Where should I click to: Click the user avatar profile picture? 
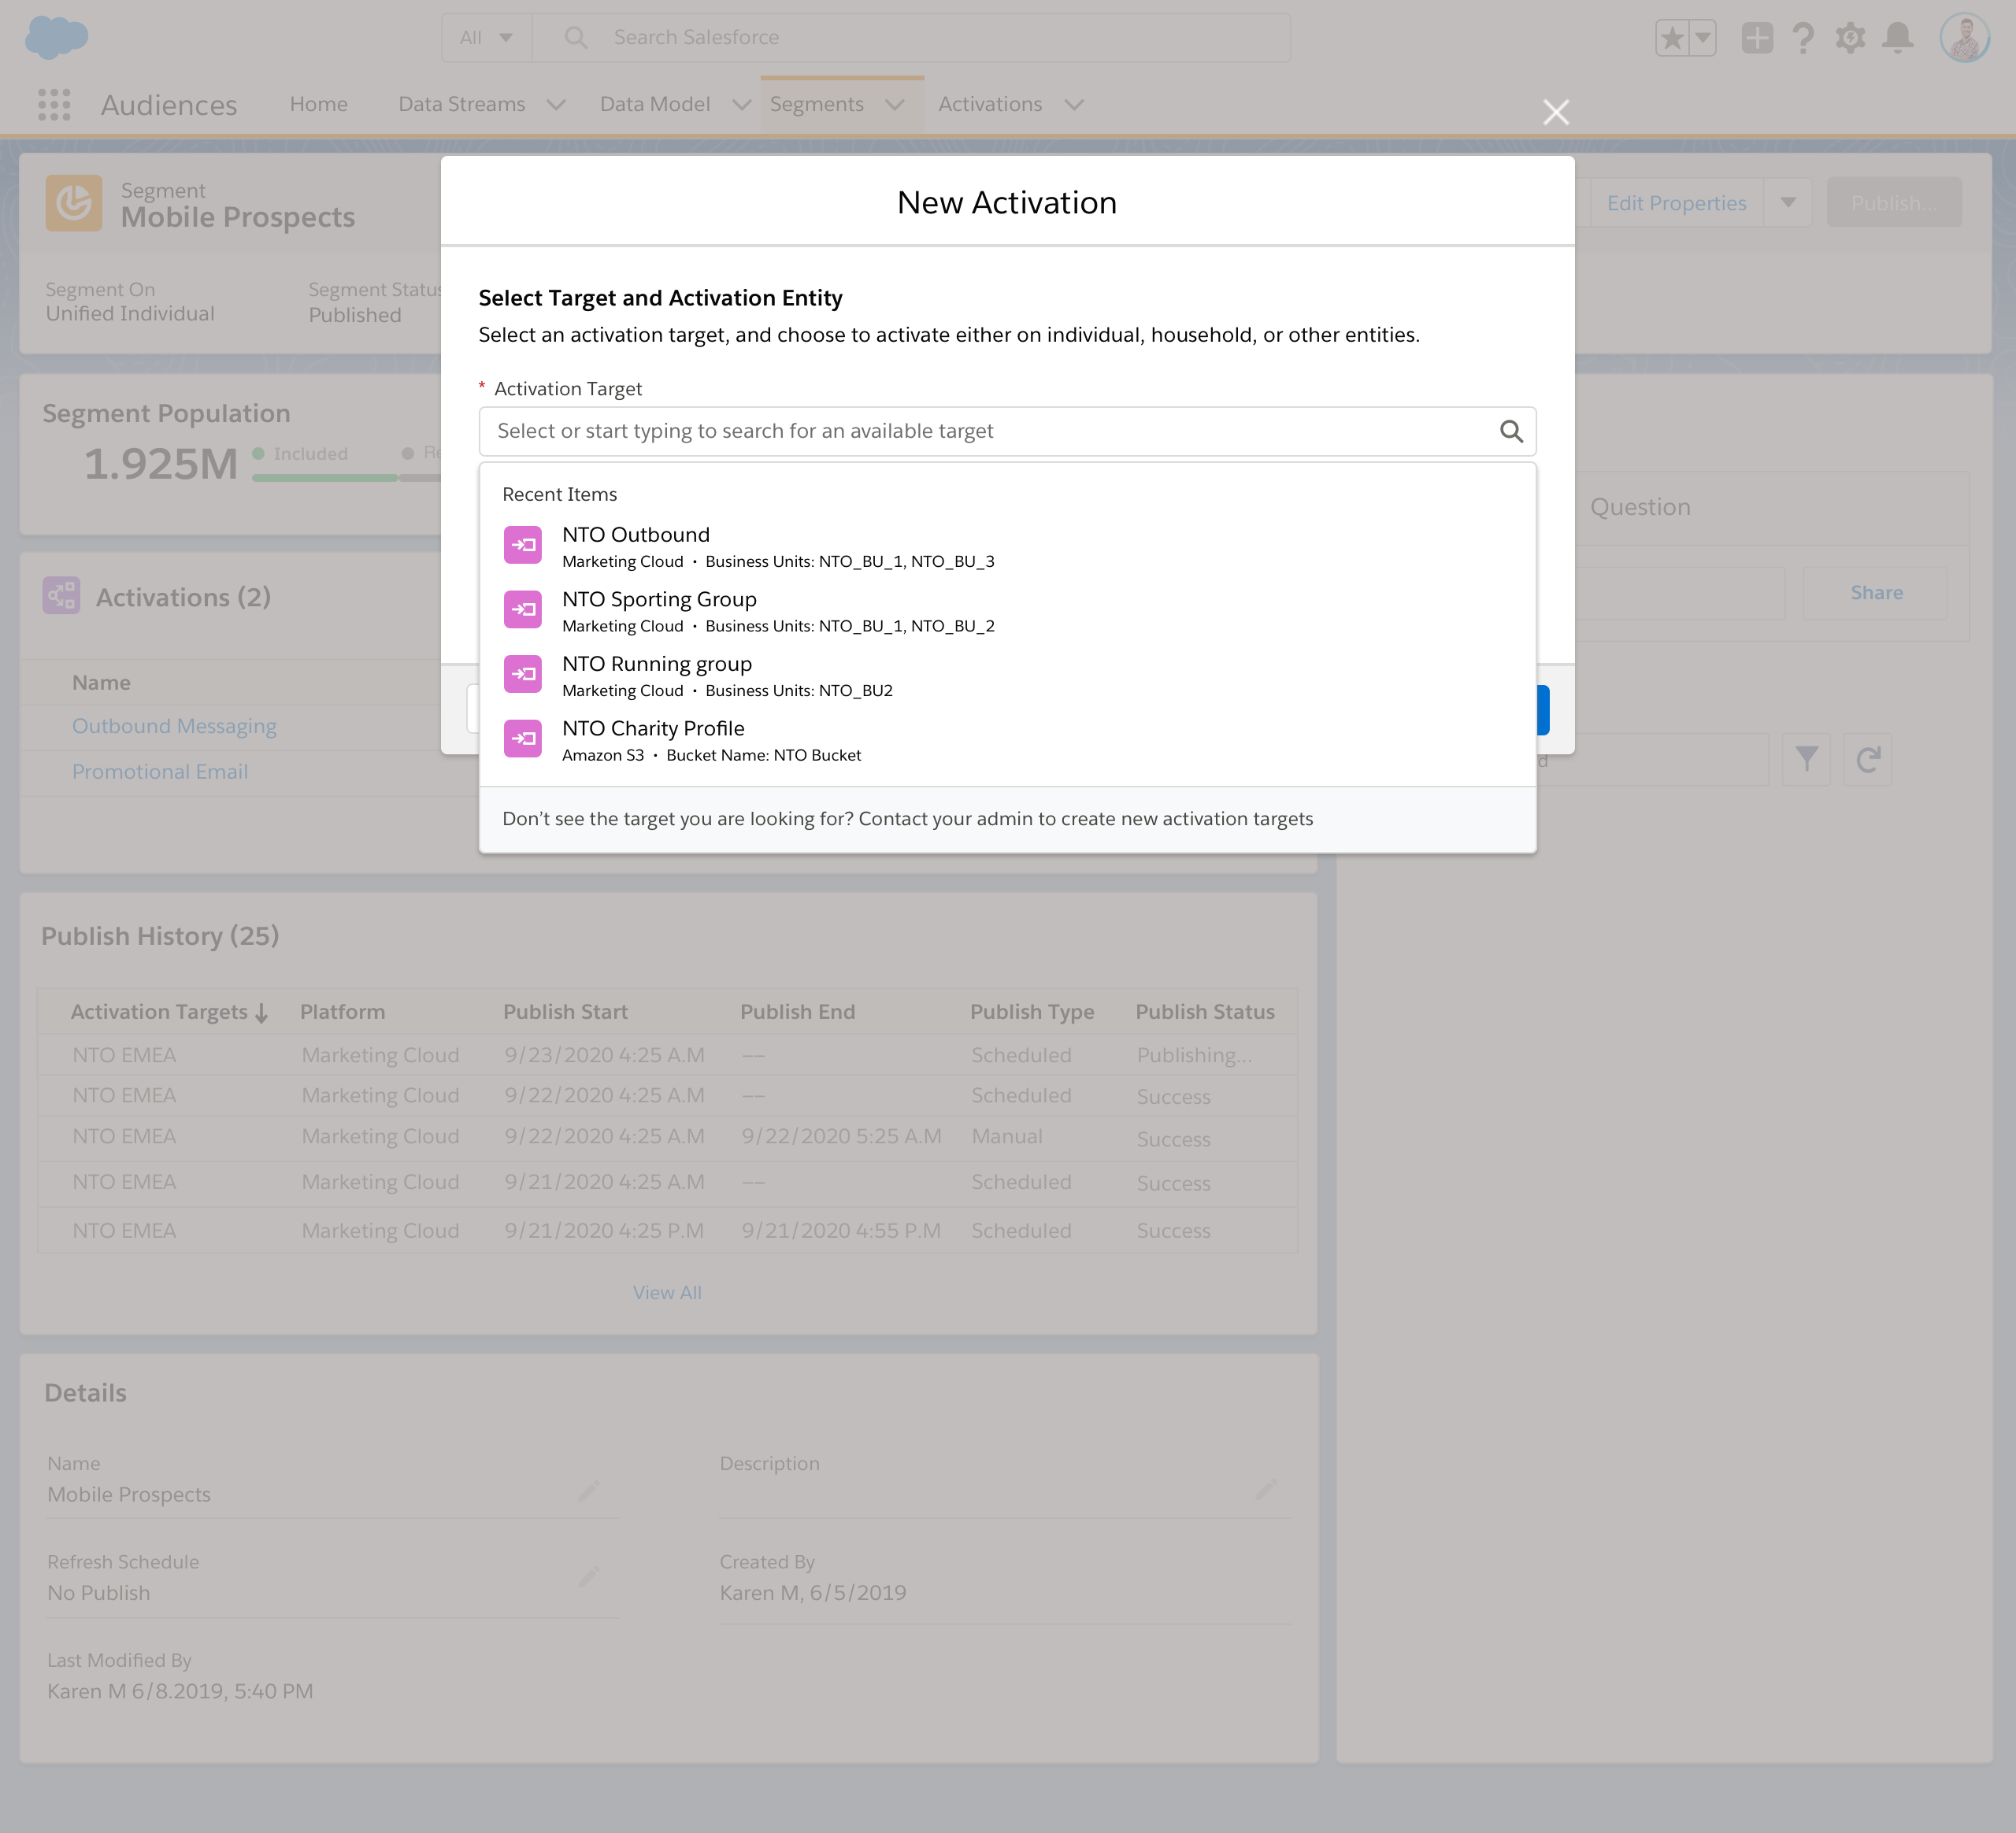point(1964,38)
